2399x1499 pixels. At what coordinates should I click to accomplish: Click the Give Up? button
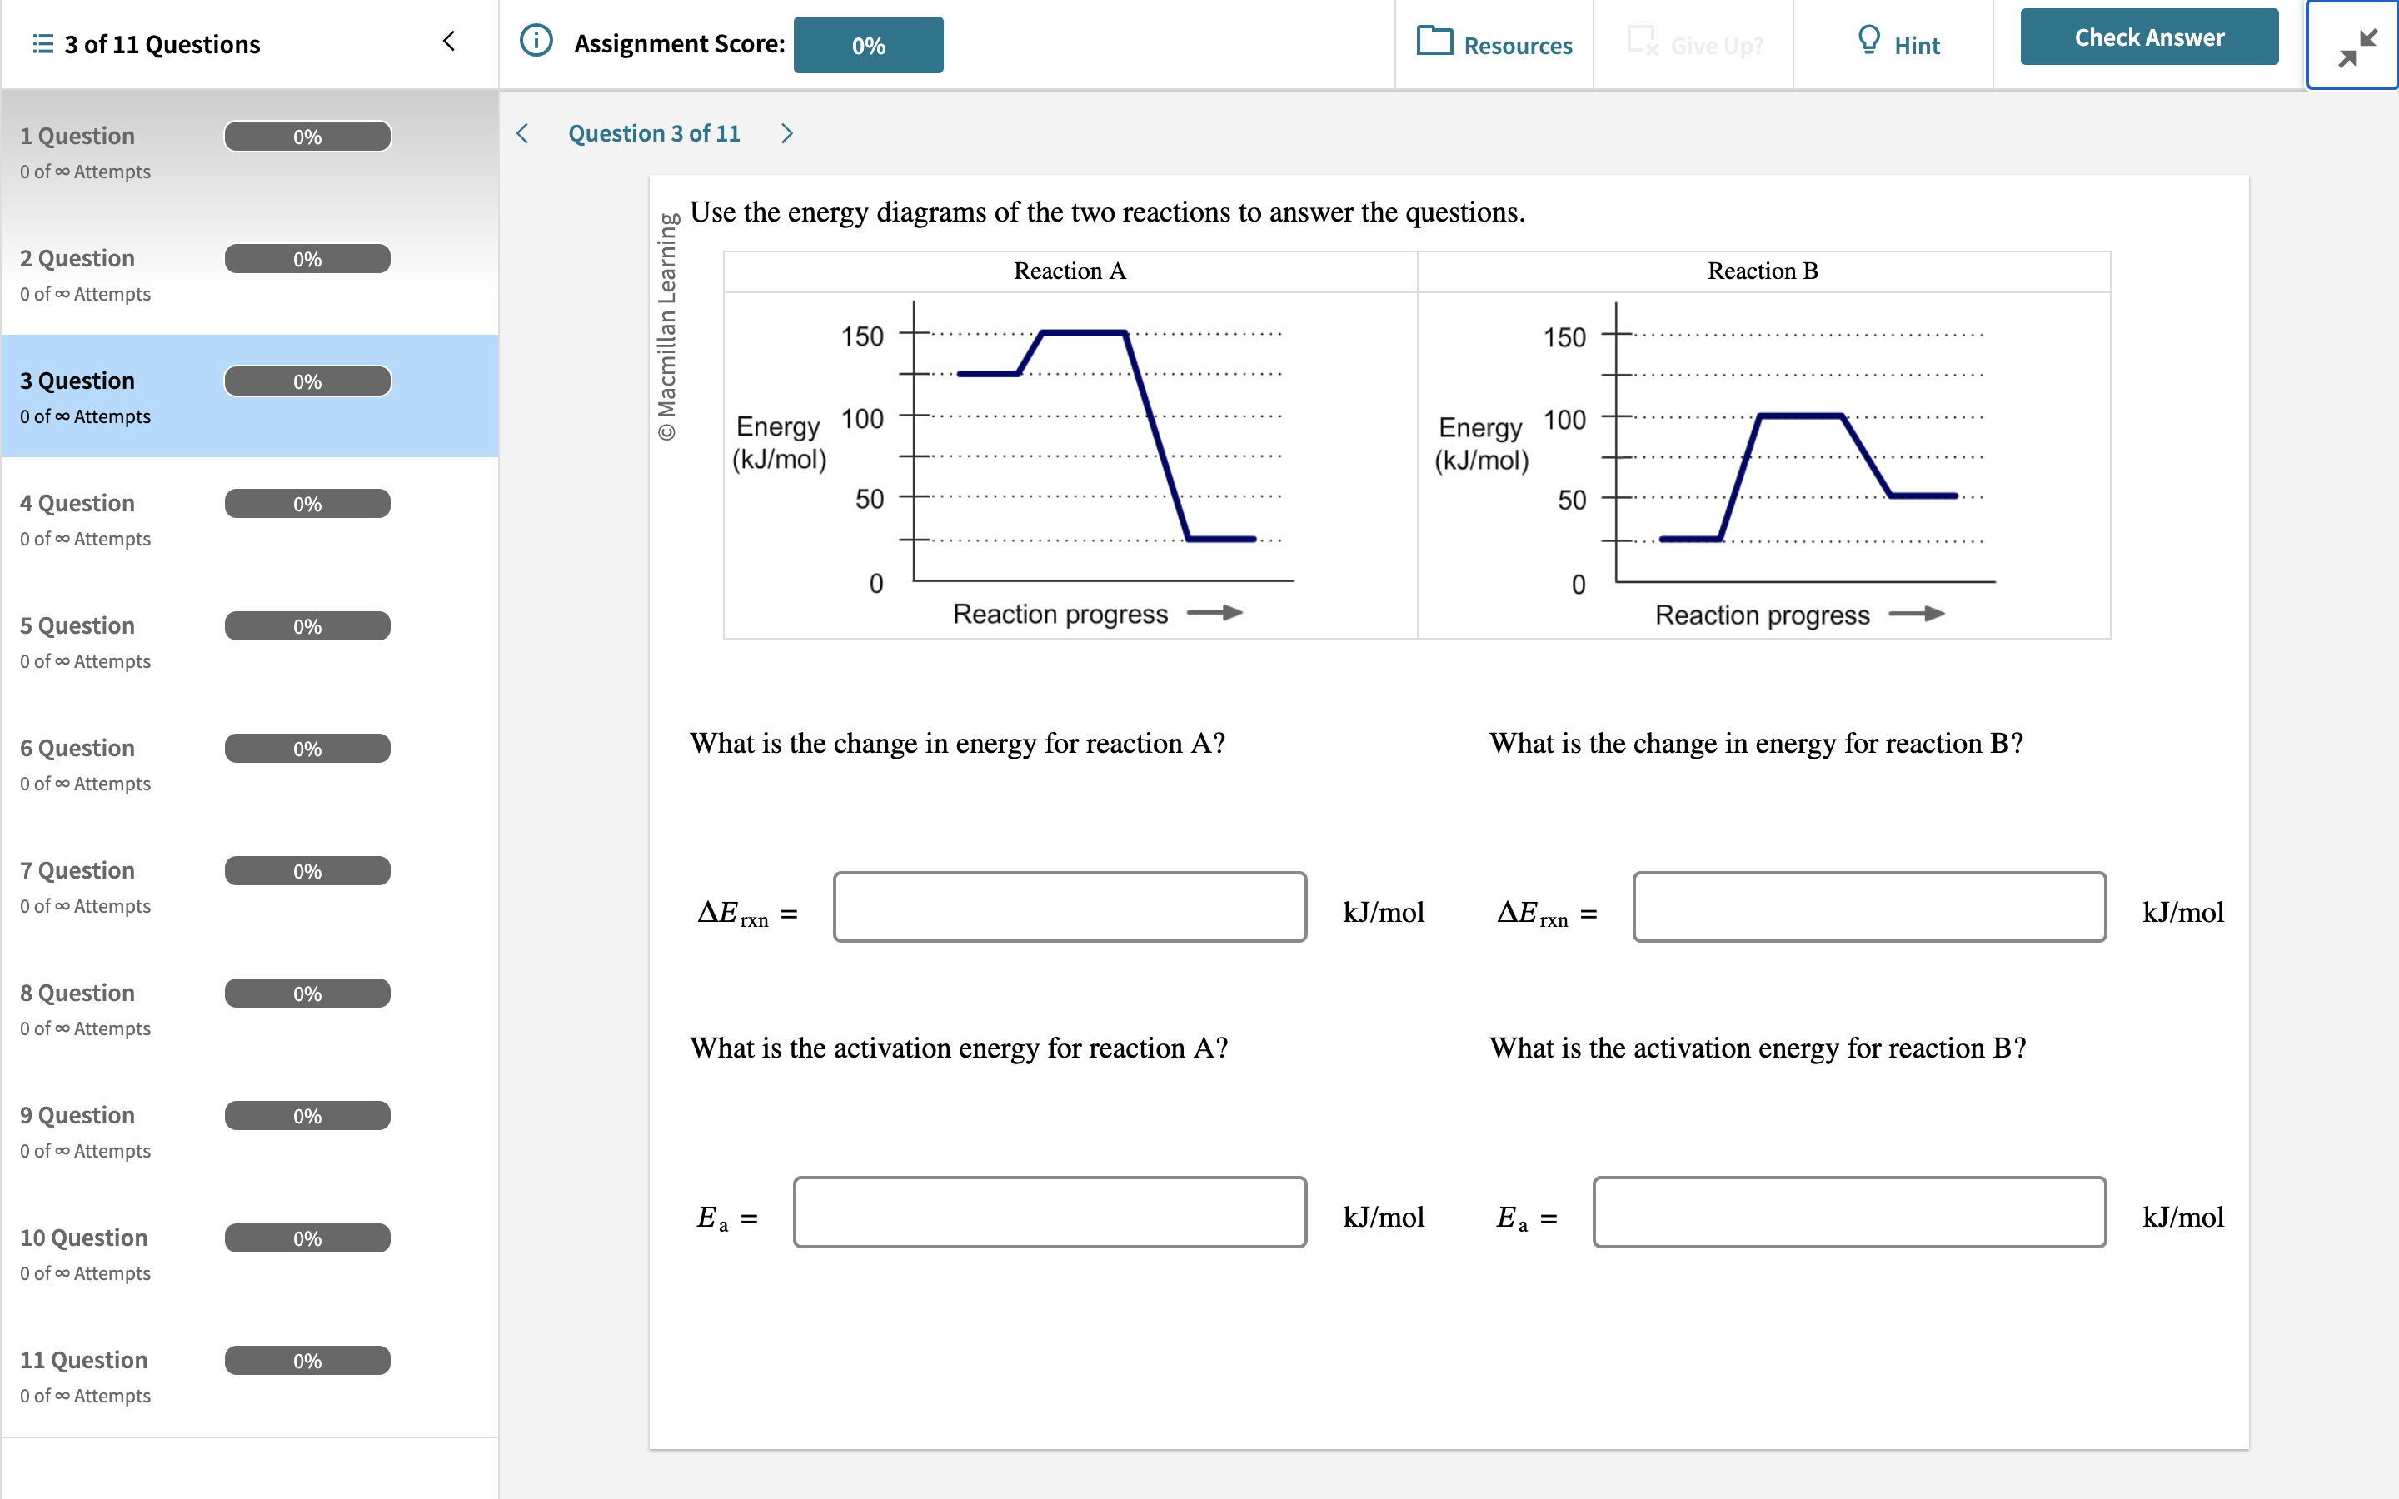click(x=1695, y=45)
